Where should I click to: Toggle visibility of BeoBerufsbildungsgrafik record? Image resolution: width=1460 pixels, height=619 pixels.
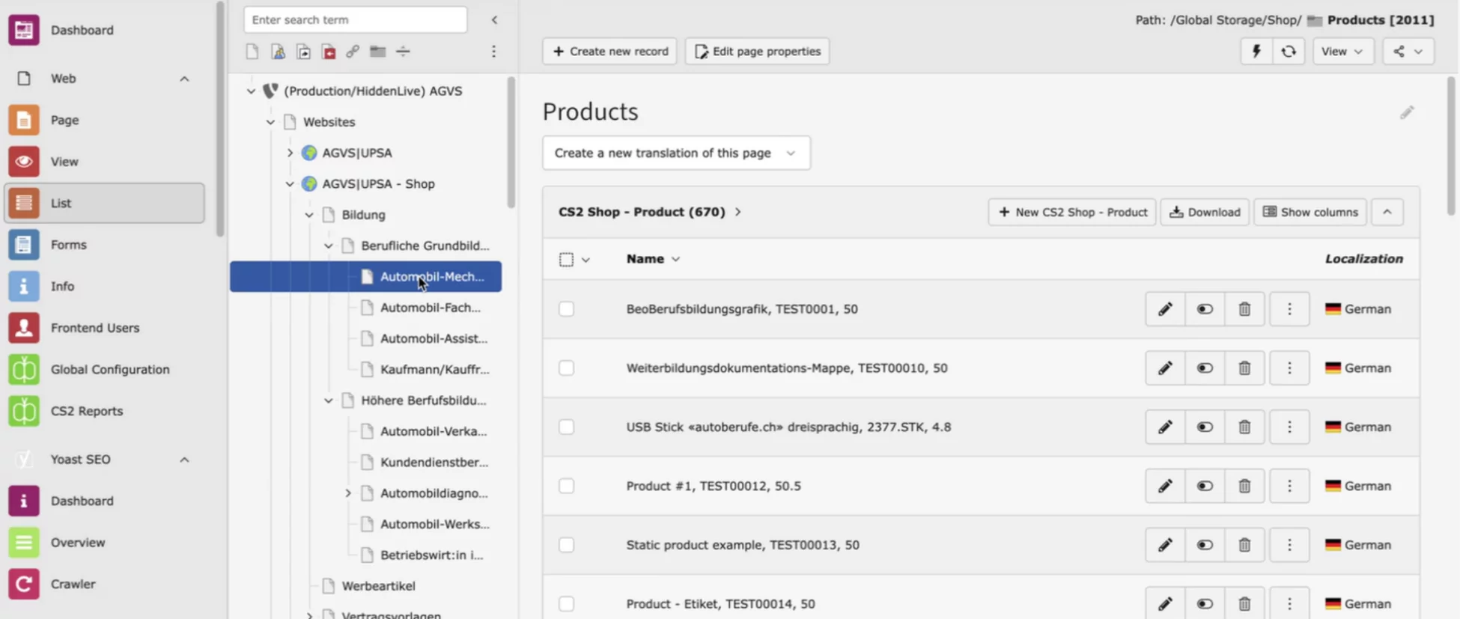coord(1205,309)
